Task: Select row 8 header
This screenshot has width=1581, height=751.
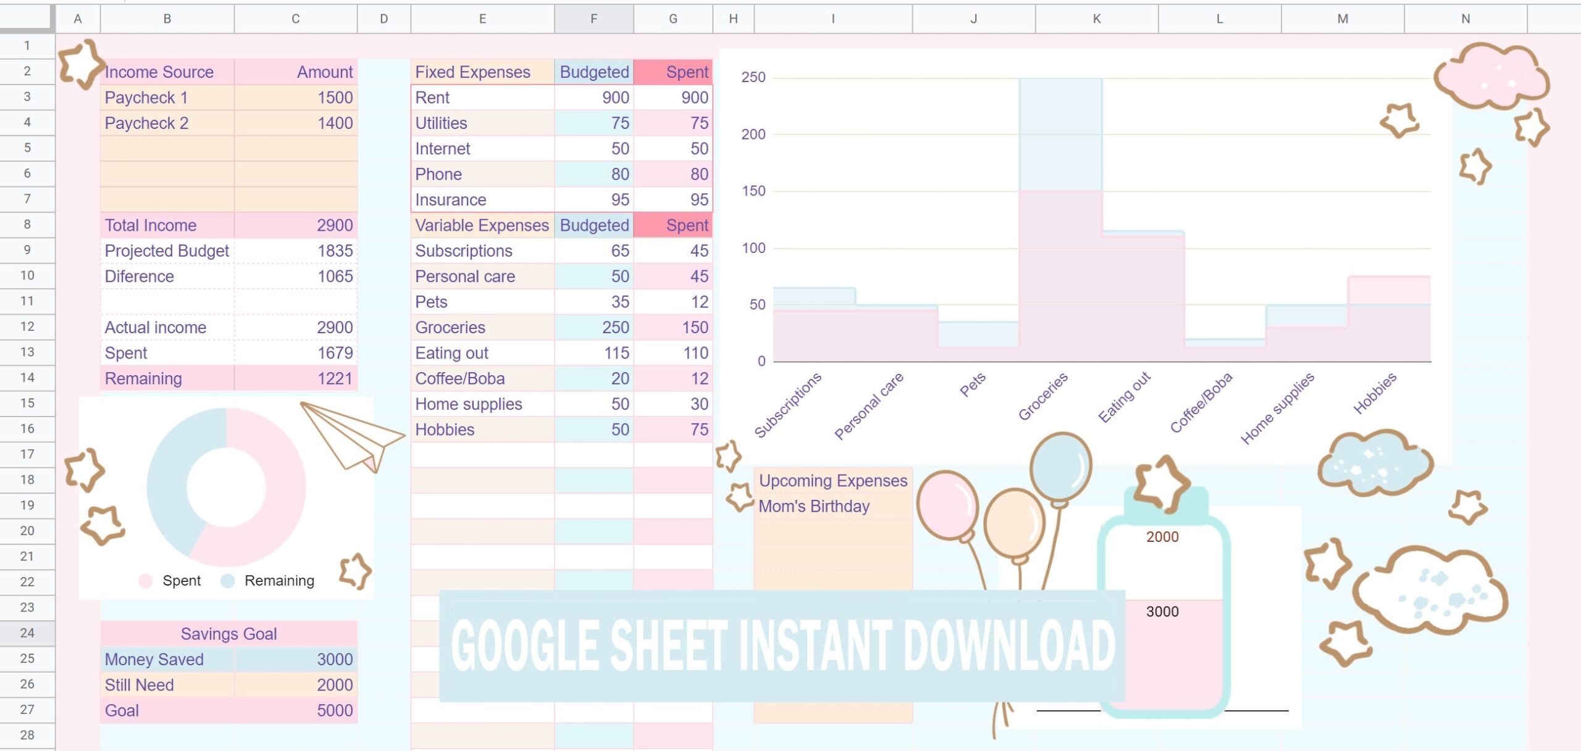Action: pos(27,224)
